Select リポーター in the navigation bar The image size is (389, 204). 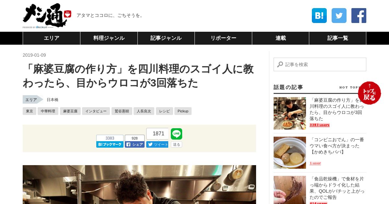coord(223,38)
